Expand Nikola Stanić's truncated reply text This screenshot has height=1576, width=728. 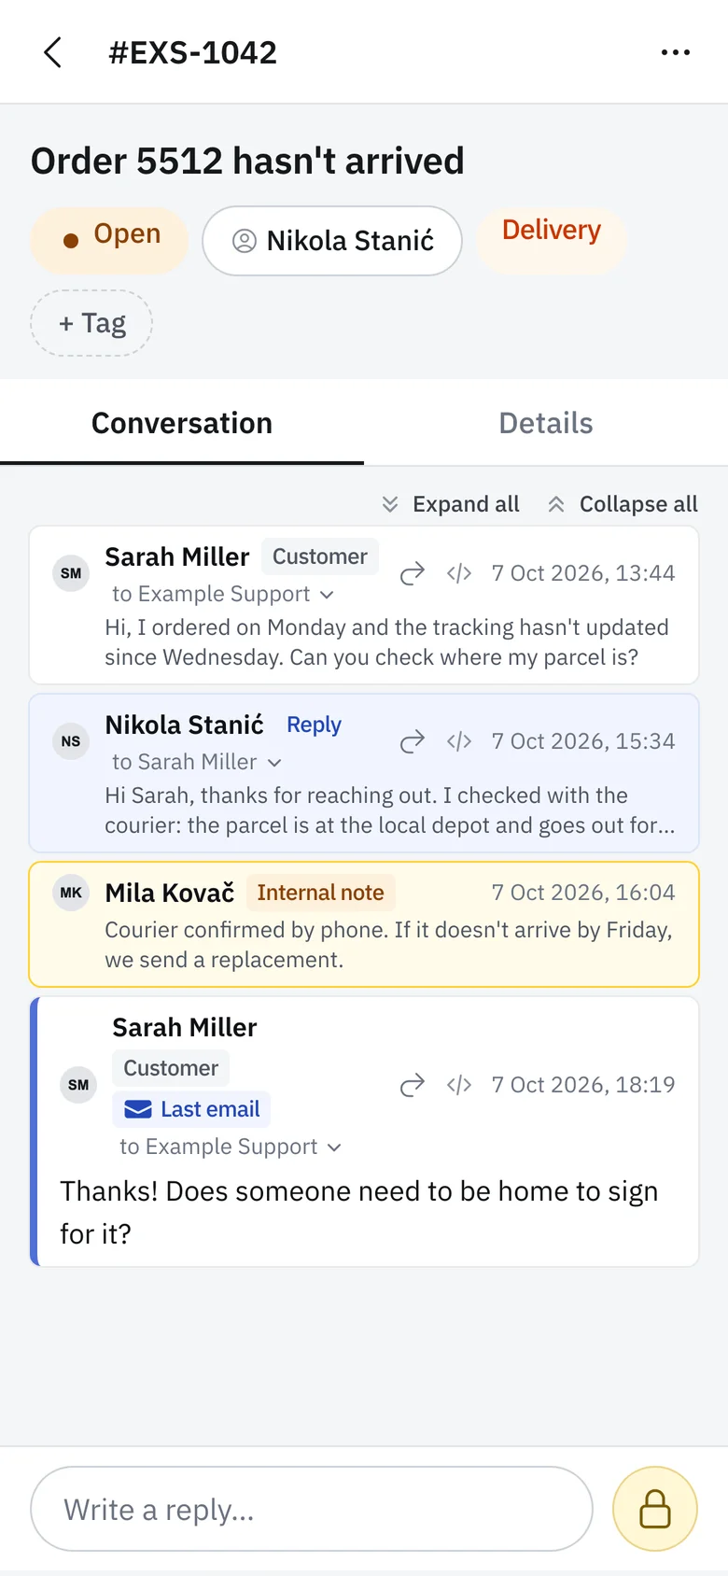[x=390, y=810]
